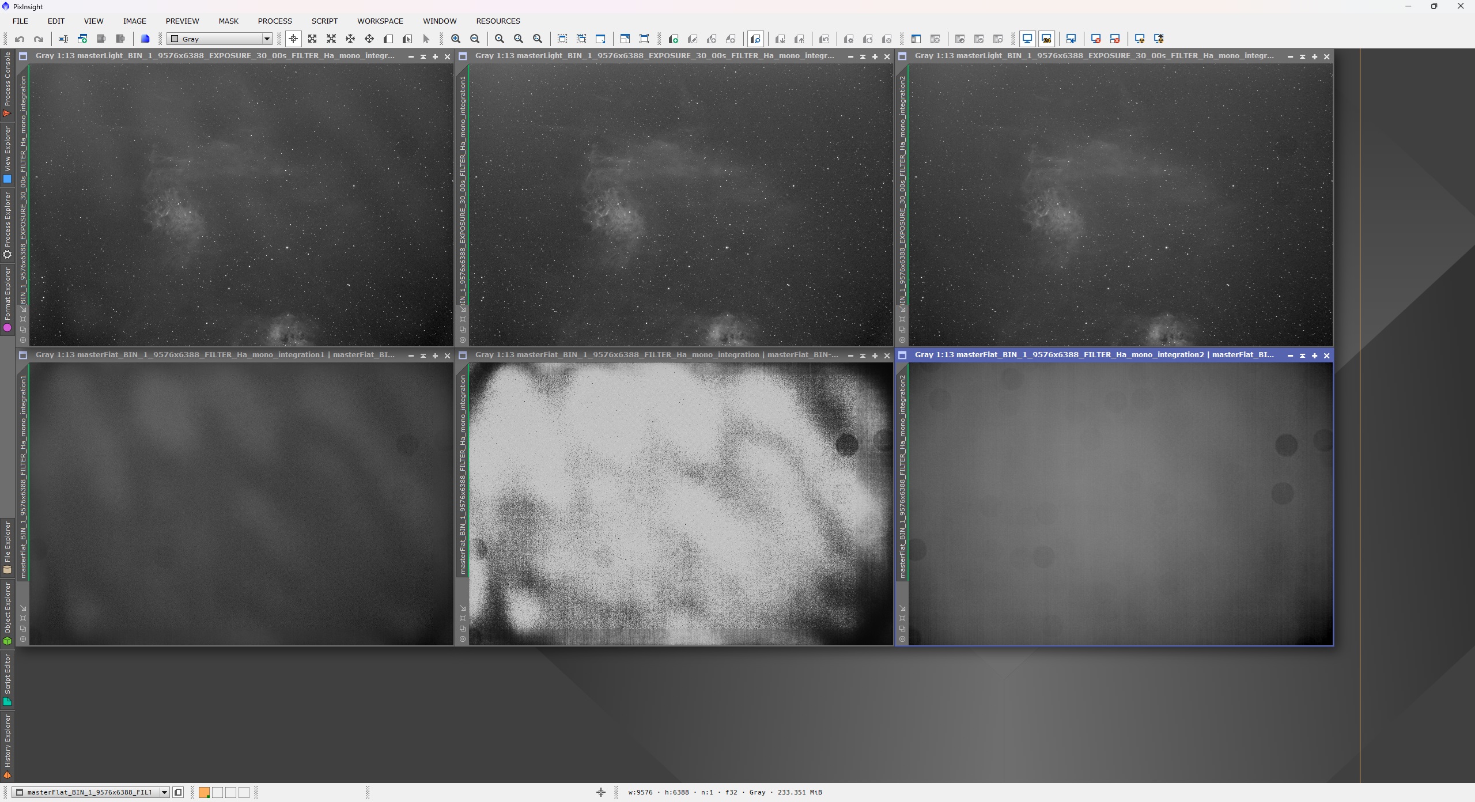Open the Script Editor side panel
The height and width of the screenshot is (802, 1475).
click(7, 680)
